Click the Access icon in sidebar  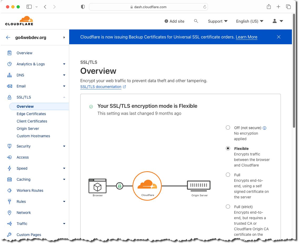coord(9,157)
